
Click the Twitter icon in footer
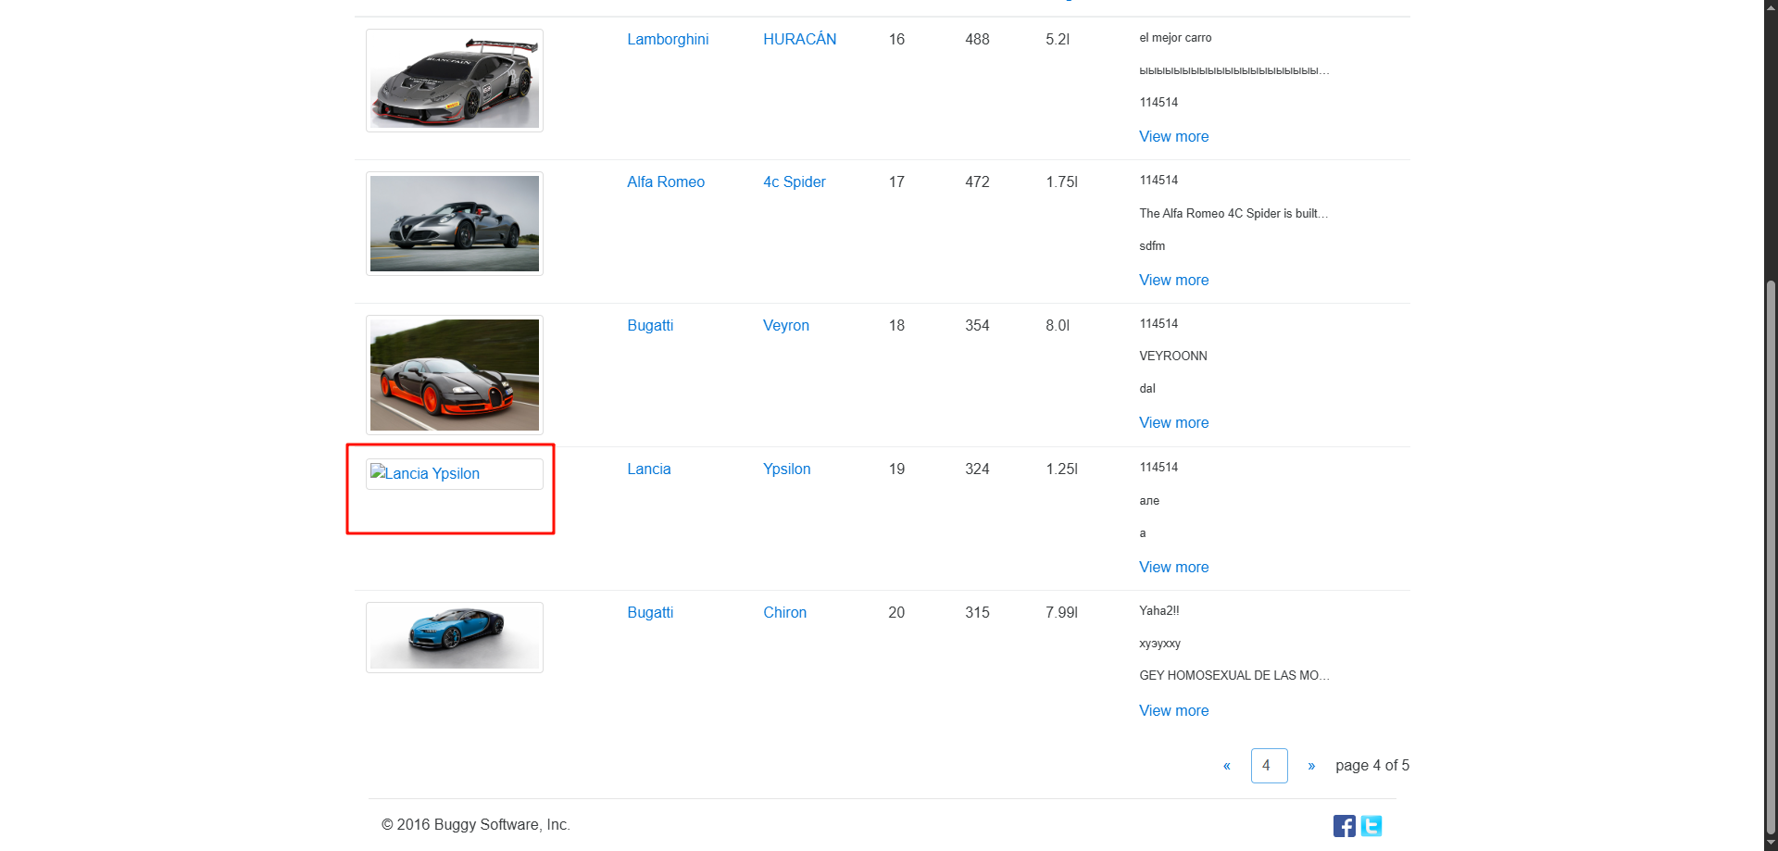click(x=1371, y=826)
